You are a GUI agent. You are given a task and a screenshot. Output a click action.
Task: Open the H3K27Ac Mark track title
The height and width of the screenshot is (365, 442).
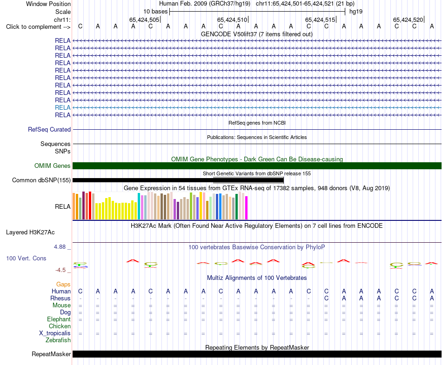[x=257, y=226]
